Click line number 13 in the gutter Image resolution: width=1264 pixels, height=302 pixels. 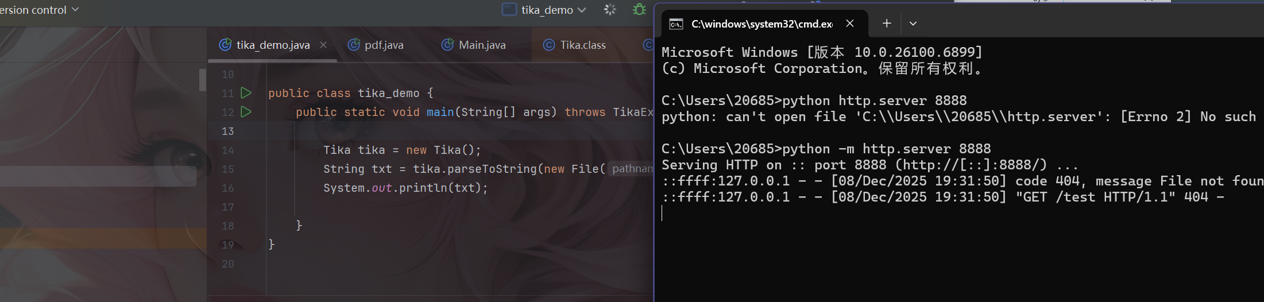tap(228, 131)
